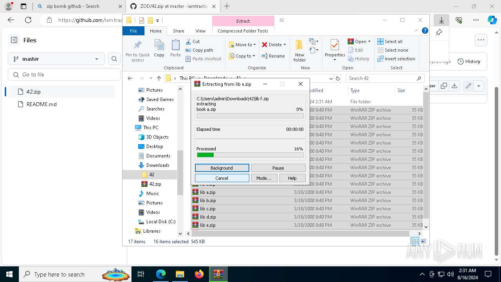Open GitHub History link
Image resolution: width=501 pixels, height=282 pixels.
[x=469, y=61]
